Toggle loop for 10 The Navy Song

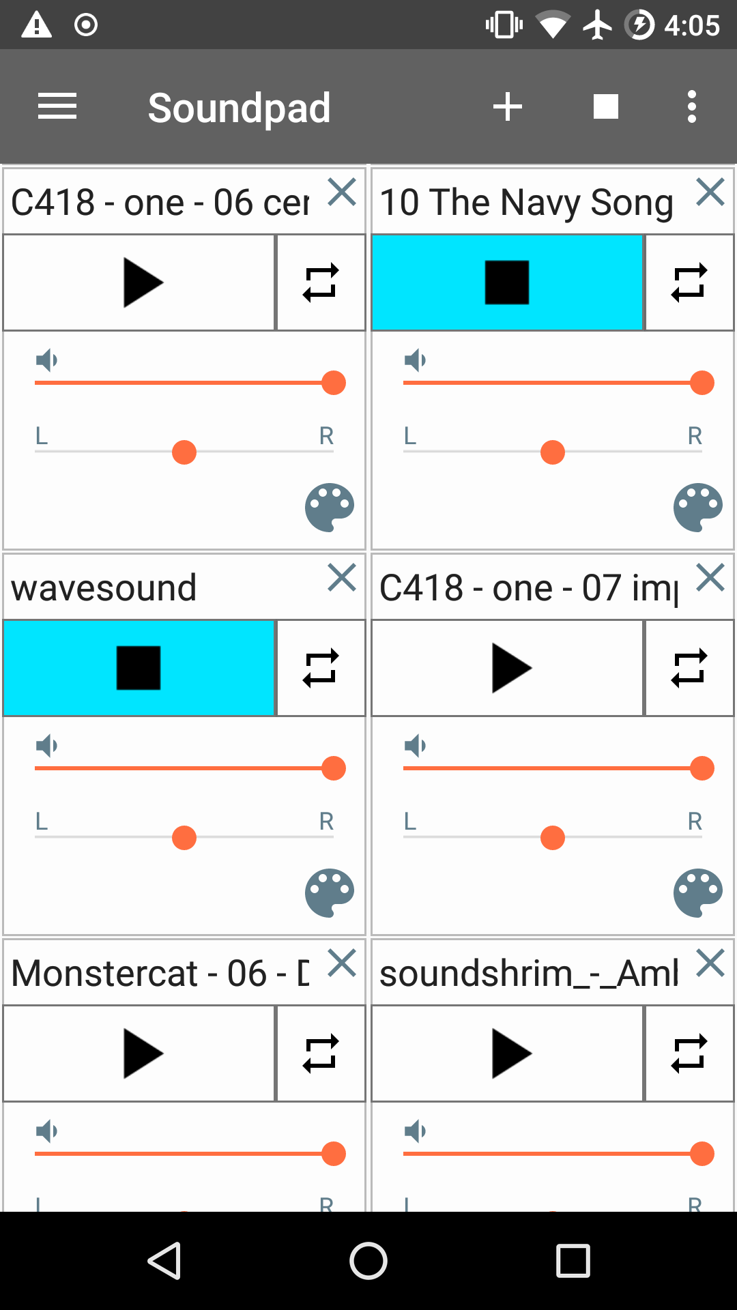pyautogui.click(x=689, y=282)
